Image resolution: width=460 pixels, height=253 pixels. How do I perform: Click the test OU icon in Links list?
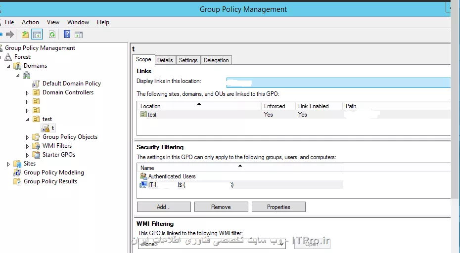143,114
